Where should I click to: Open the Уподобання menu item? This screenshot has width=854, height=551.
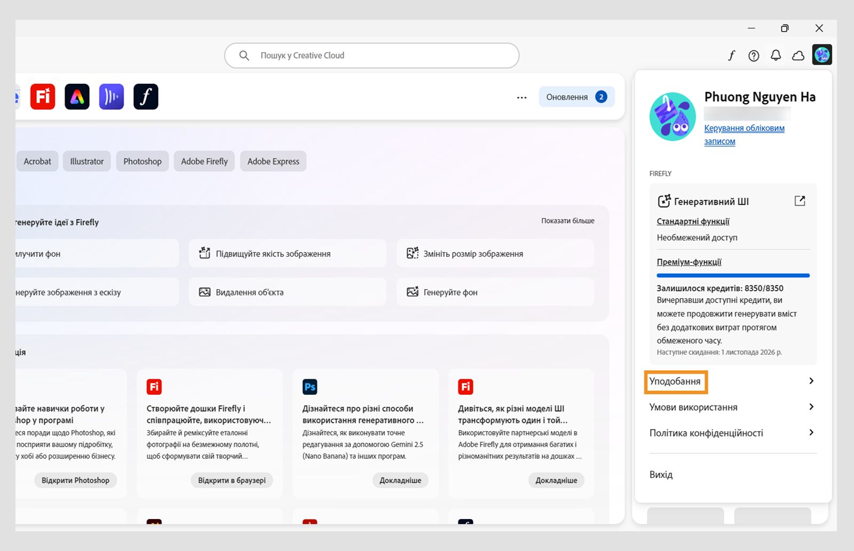pyautogui.click(x=733, y=381)
